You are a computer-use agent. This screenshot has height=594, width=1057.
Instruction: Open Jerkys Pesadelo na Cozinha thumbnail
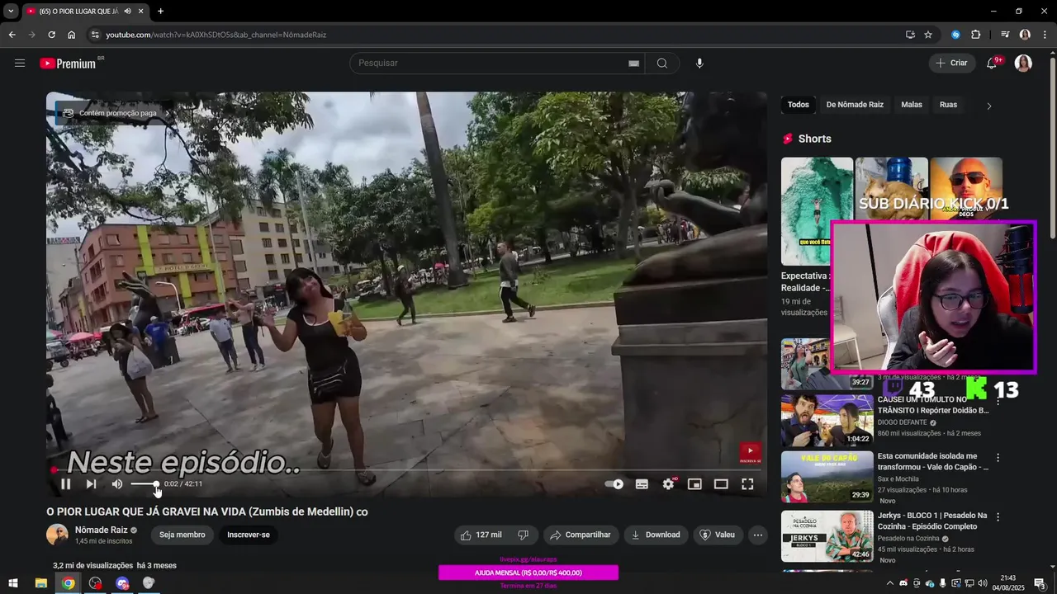pos(827,535)
